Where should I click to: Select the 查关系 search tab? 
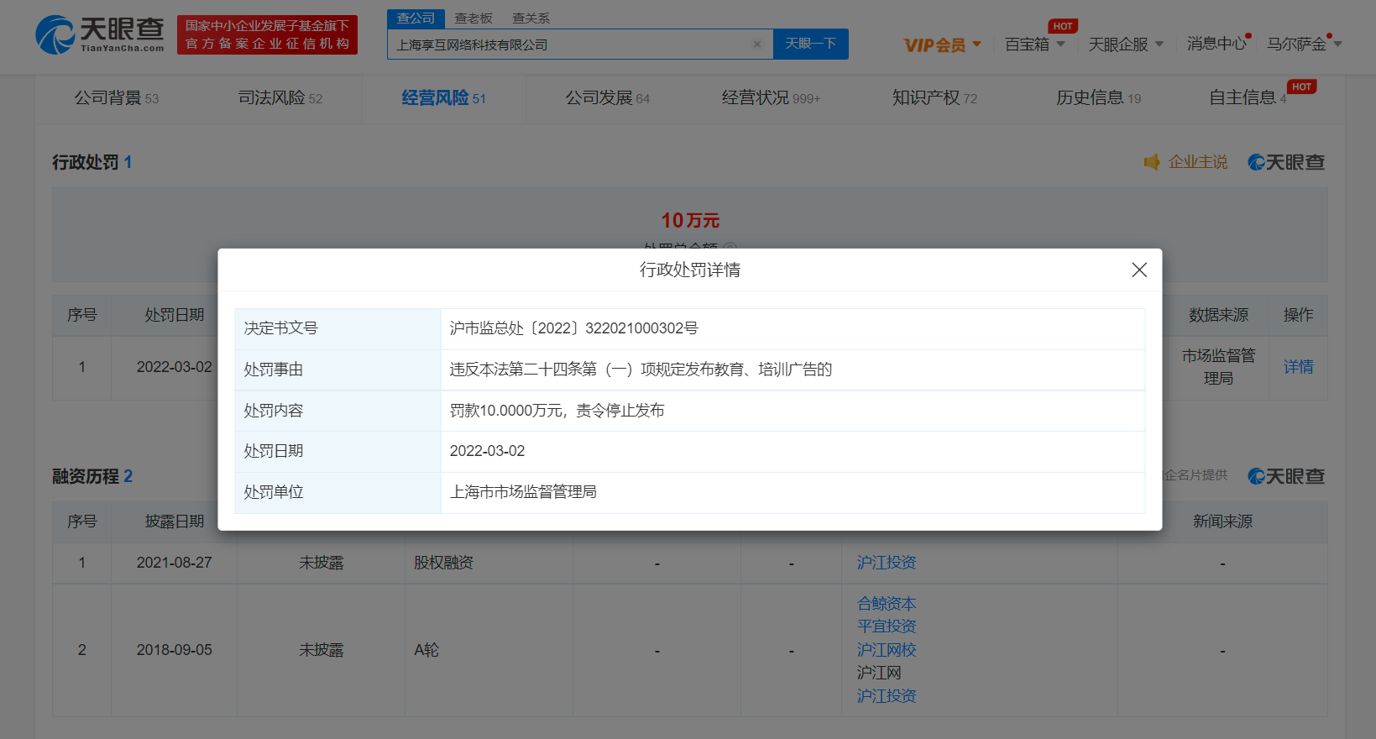click(531, 18)
